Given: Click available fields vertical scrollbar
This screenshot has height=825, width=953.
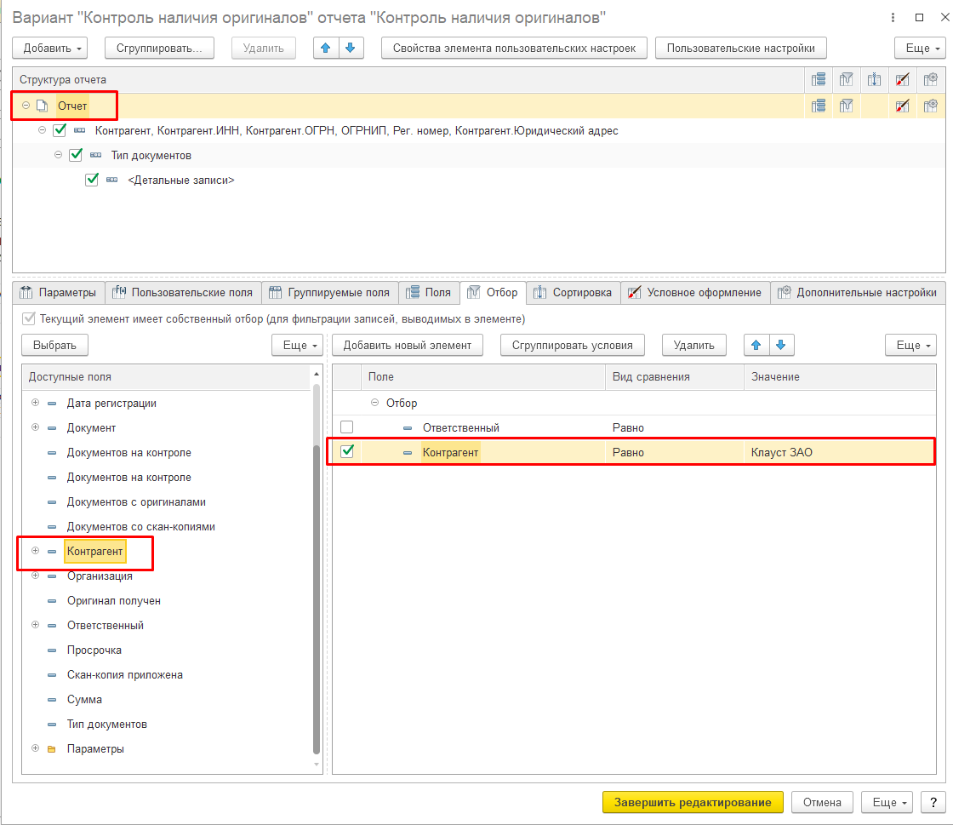Looking at the screenshot, I should pyautogui.click(x=316, y=599).
